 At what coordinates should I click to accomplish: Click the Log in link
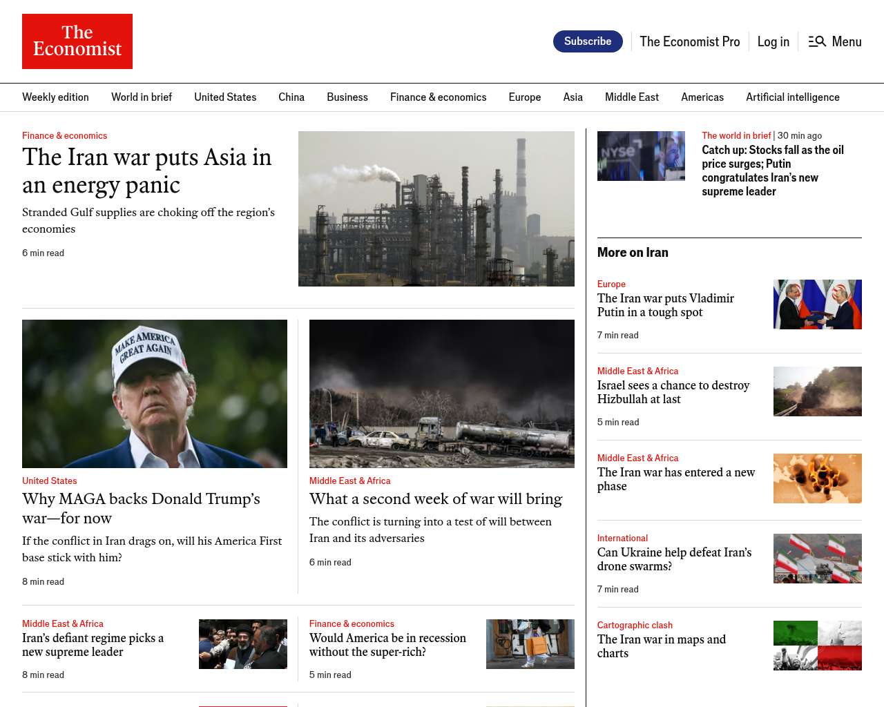(x=773, y=42)
